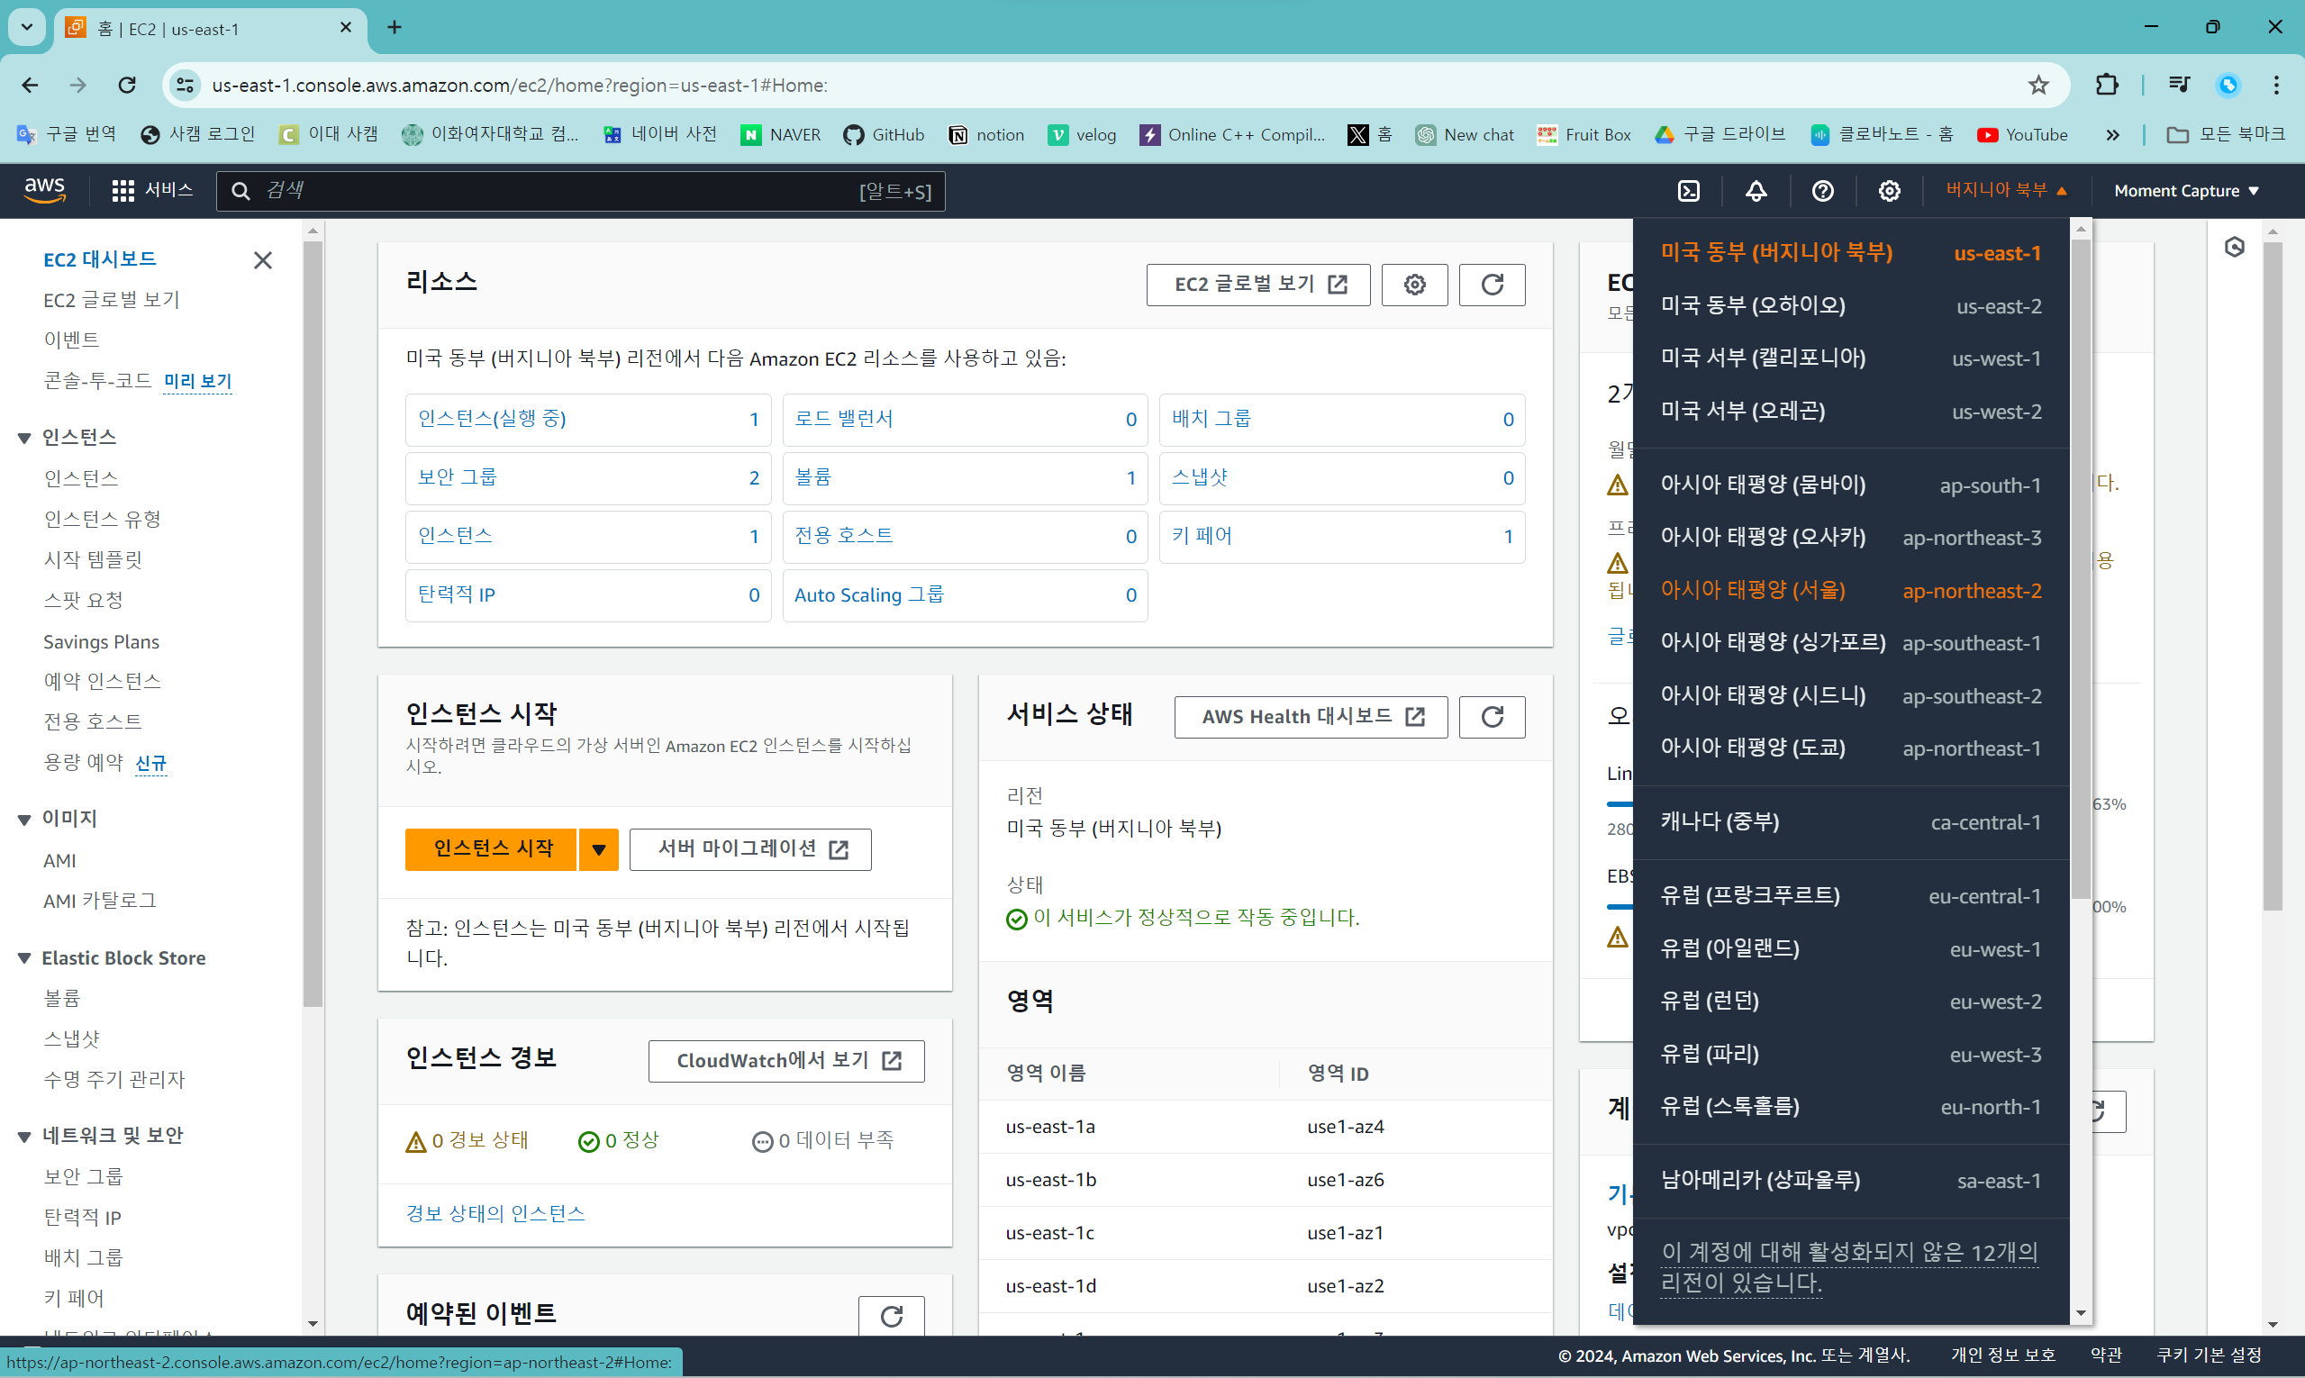Open 보안 그룹 resource link
The height and width of the screenshot is (1378, 2305).
point(457,477)
